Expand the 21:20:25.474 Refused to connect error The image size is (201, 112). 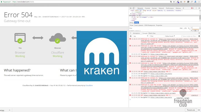141,39
